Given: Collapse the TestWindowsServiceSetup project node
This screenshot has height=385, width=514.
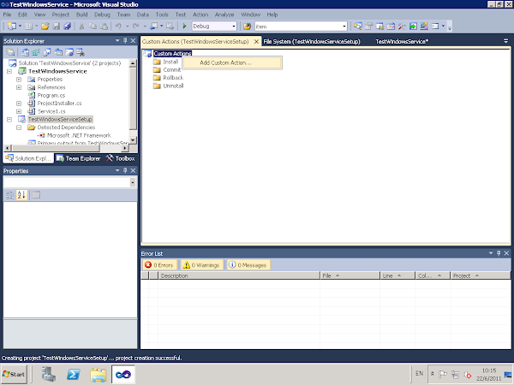Looking at the screenshot, I should click(9, 120).
